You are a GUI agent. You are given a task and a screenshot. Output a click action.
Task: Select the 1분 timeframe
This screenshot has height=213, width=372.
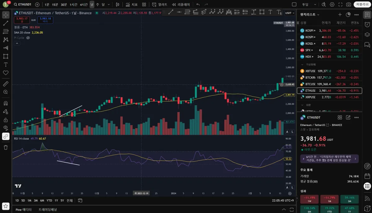point(47,5)
